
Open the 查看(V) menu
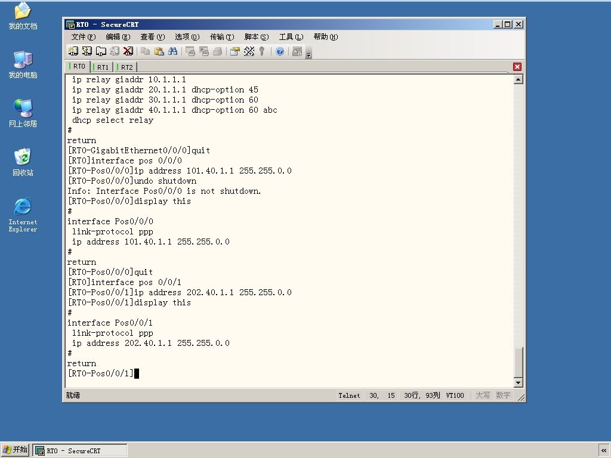[152, 36]
